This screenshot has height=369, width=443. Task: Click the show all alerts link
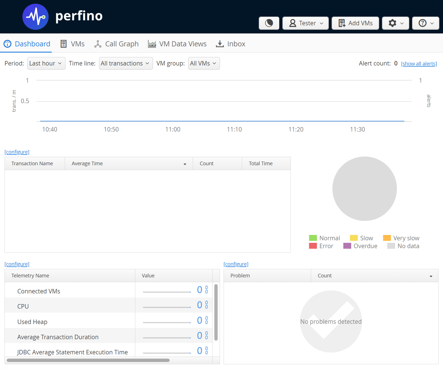(419, 64)
